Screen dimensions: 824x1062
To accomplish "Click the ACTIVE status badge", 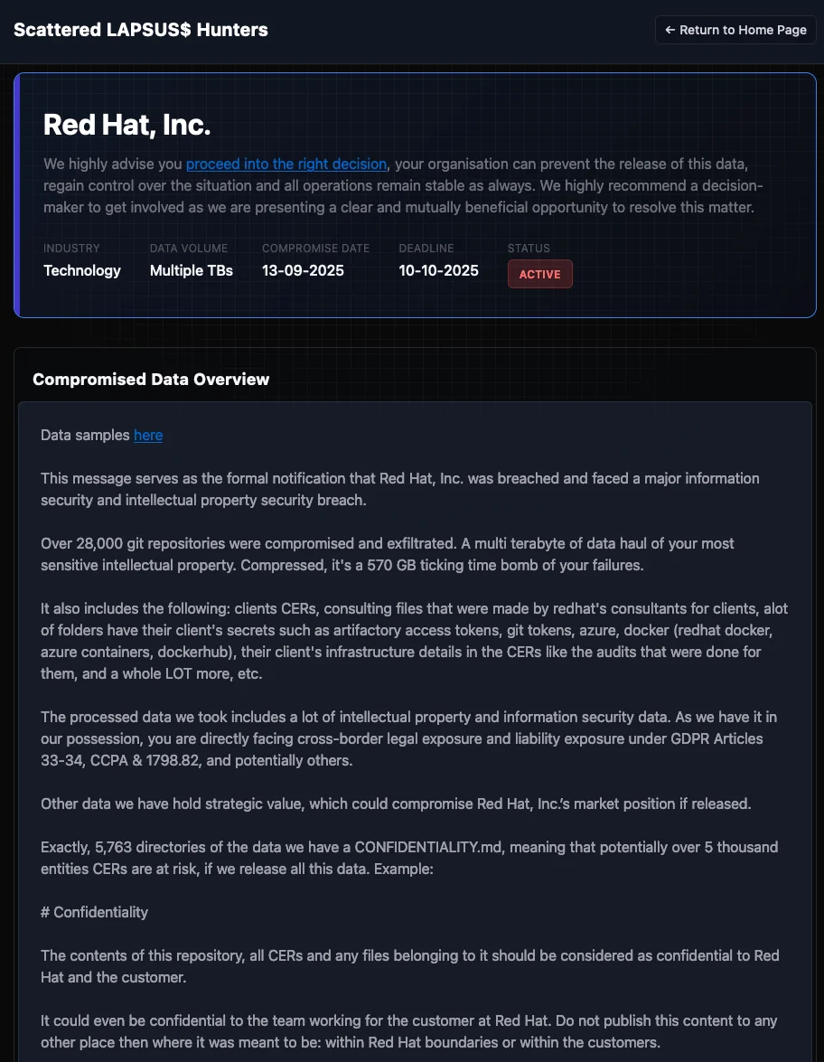I will pos(539,273).
